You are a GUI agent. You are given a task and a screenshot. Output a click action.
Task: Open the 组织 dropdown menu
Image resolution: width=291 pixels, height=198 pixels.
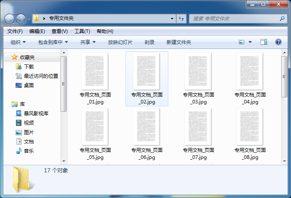[18, 42]
